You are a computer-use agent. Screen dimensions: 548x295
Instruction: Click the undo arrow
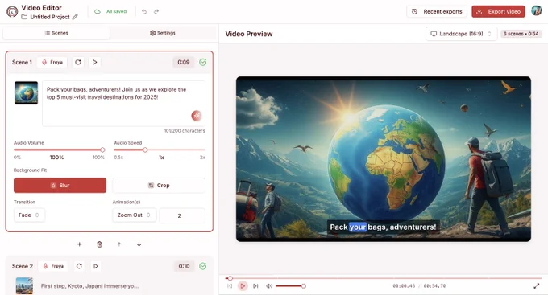point(144,11)
